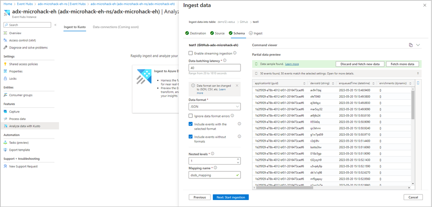Focus the sidebar Search box
The width and height of the screenshot is (432, 207).
27,25
